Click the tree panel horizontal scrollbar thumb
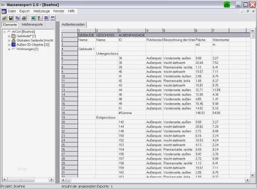The height and width of the screenshot is (189, 257). (21, 180)
